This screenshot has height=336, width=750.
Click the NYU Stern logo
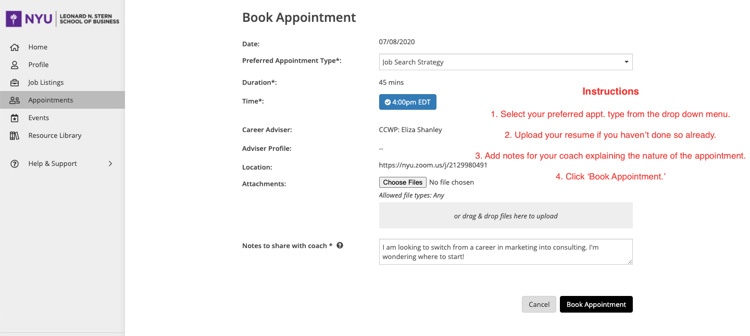pos(63,19)
